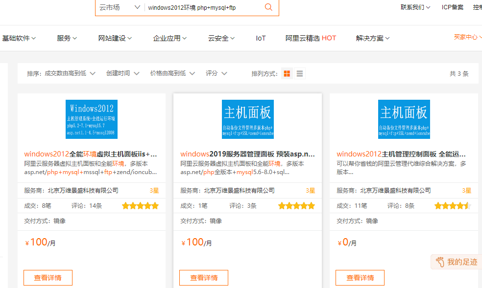Expand the 解决方案 category menu
482x288 pixels.
(373, 38)
